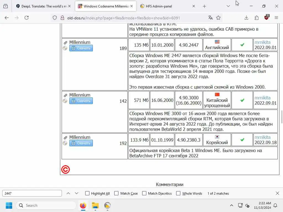This screenshot has height=212, width=283.
Task: Reload the current page
Action: (x=27, y=18)
